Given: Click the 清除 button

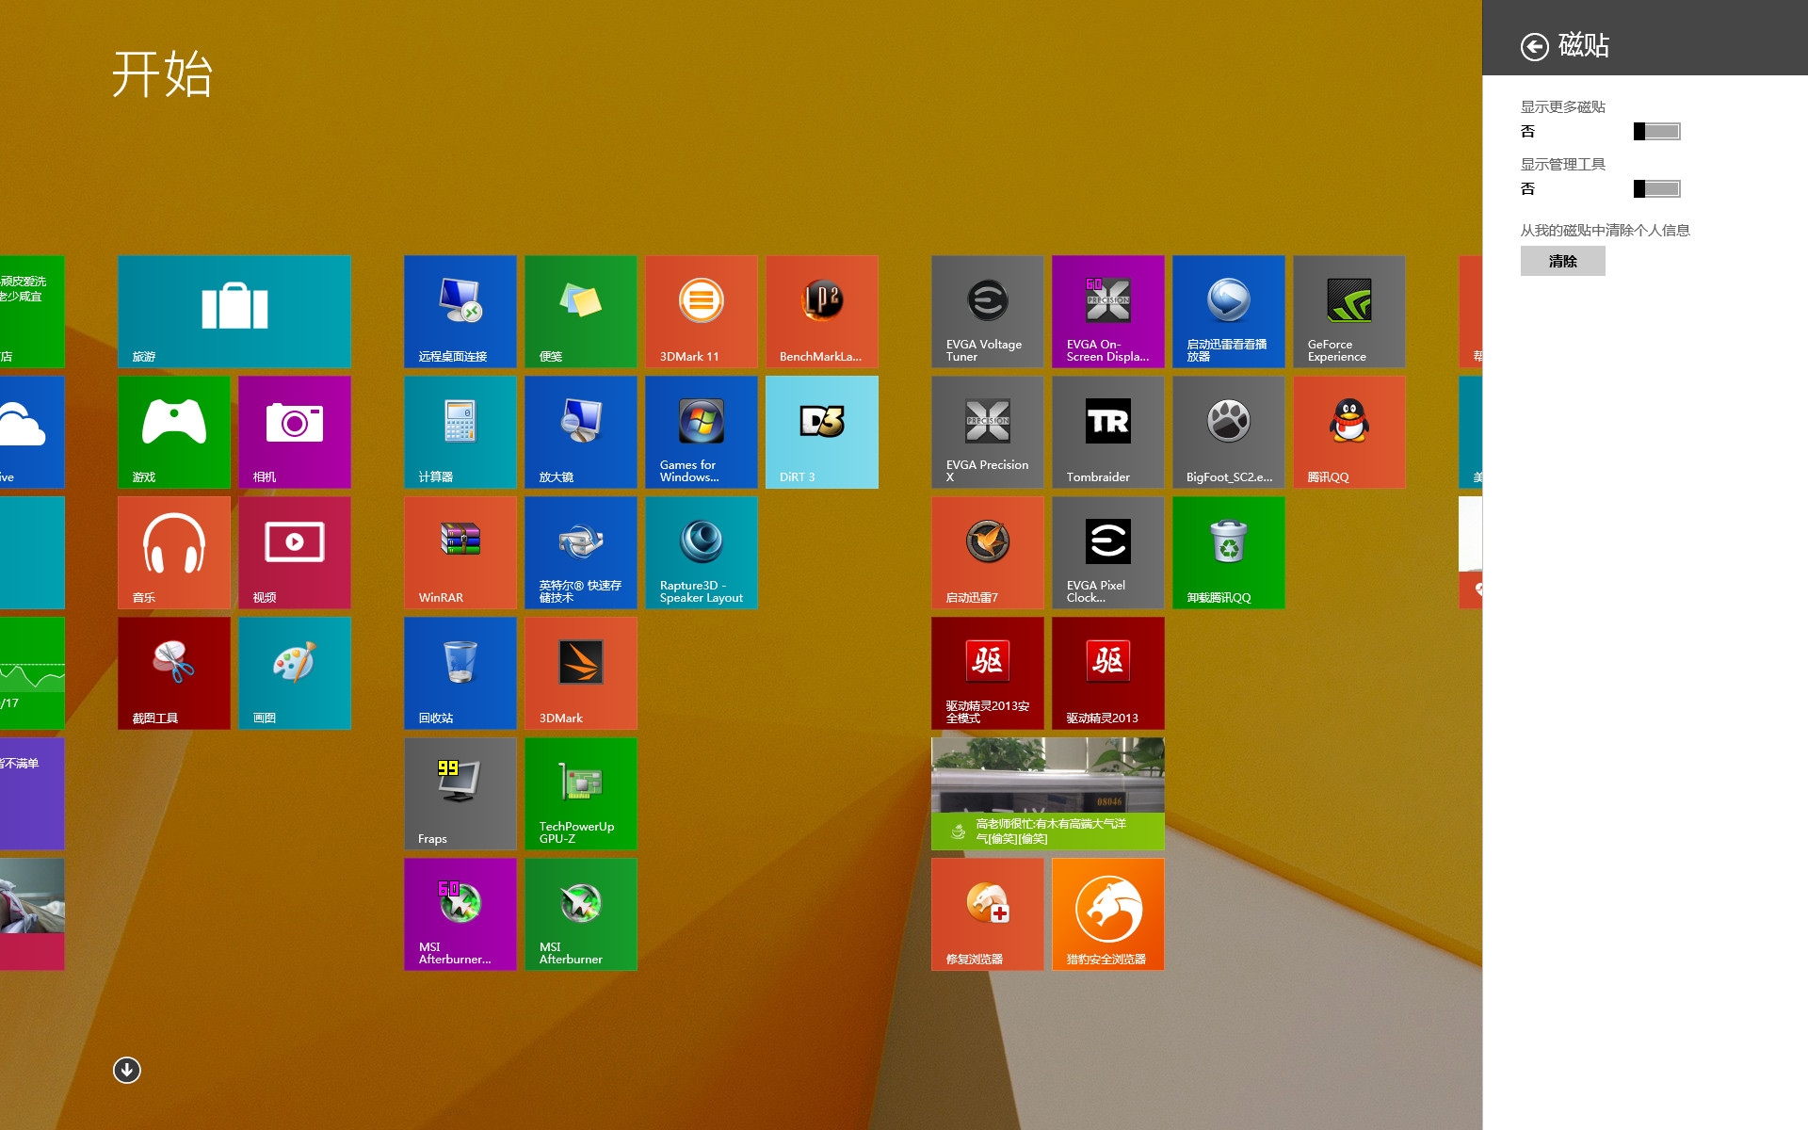Looking at the screenshot, I should click(1562, 261).
